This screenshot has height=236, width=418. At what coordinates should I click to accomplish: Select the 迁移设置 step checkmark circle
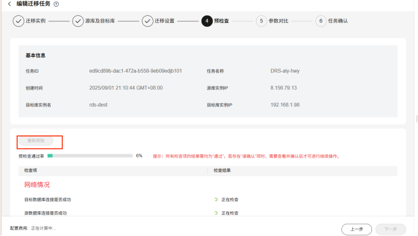tap(148, 21)
